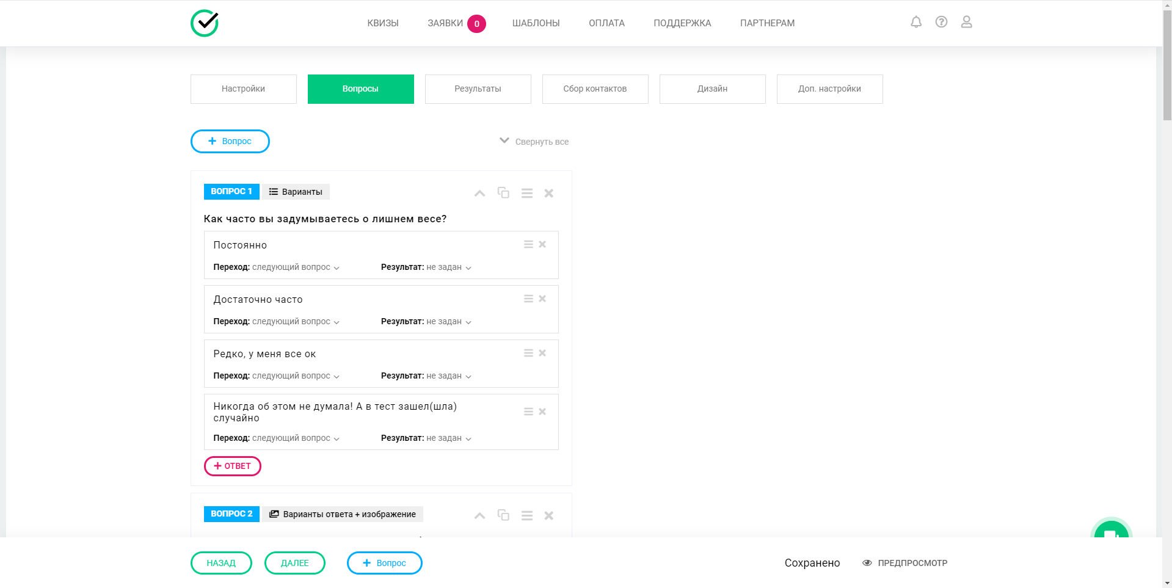Image resolution: width=1172 pixels, height=588 pixels.
Task: Open notifications bell icon
Action: coord(916,22)
